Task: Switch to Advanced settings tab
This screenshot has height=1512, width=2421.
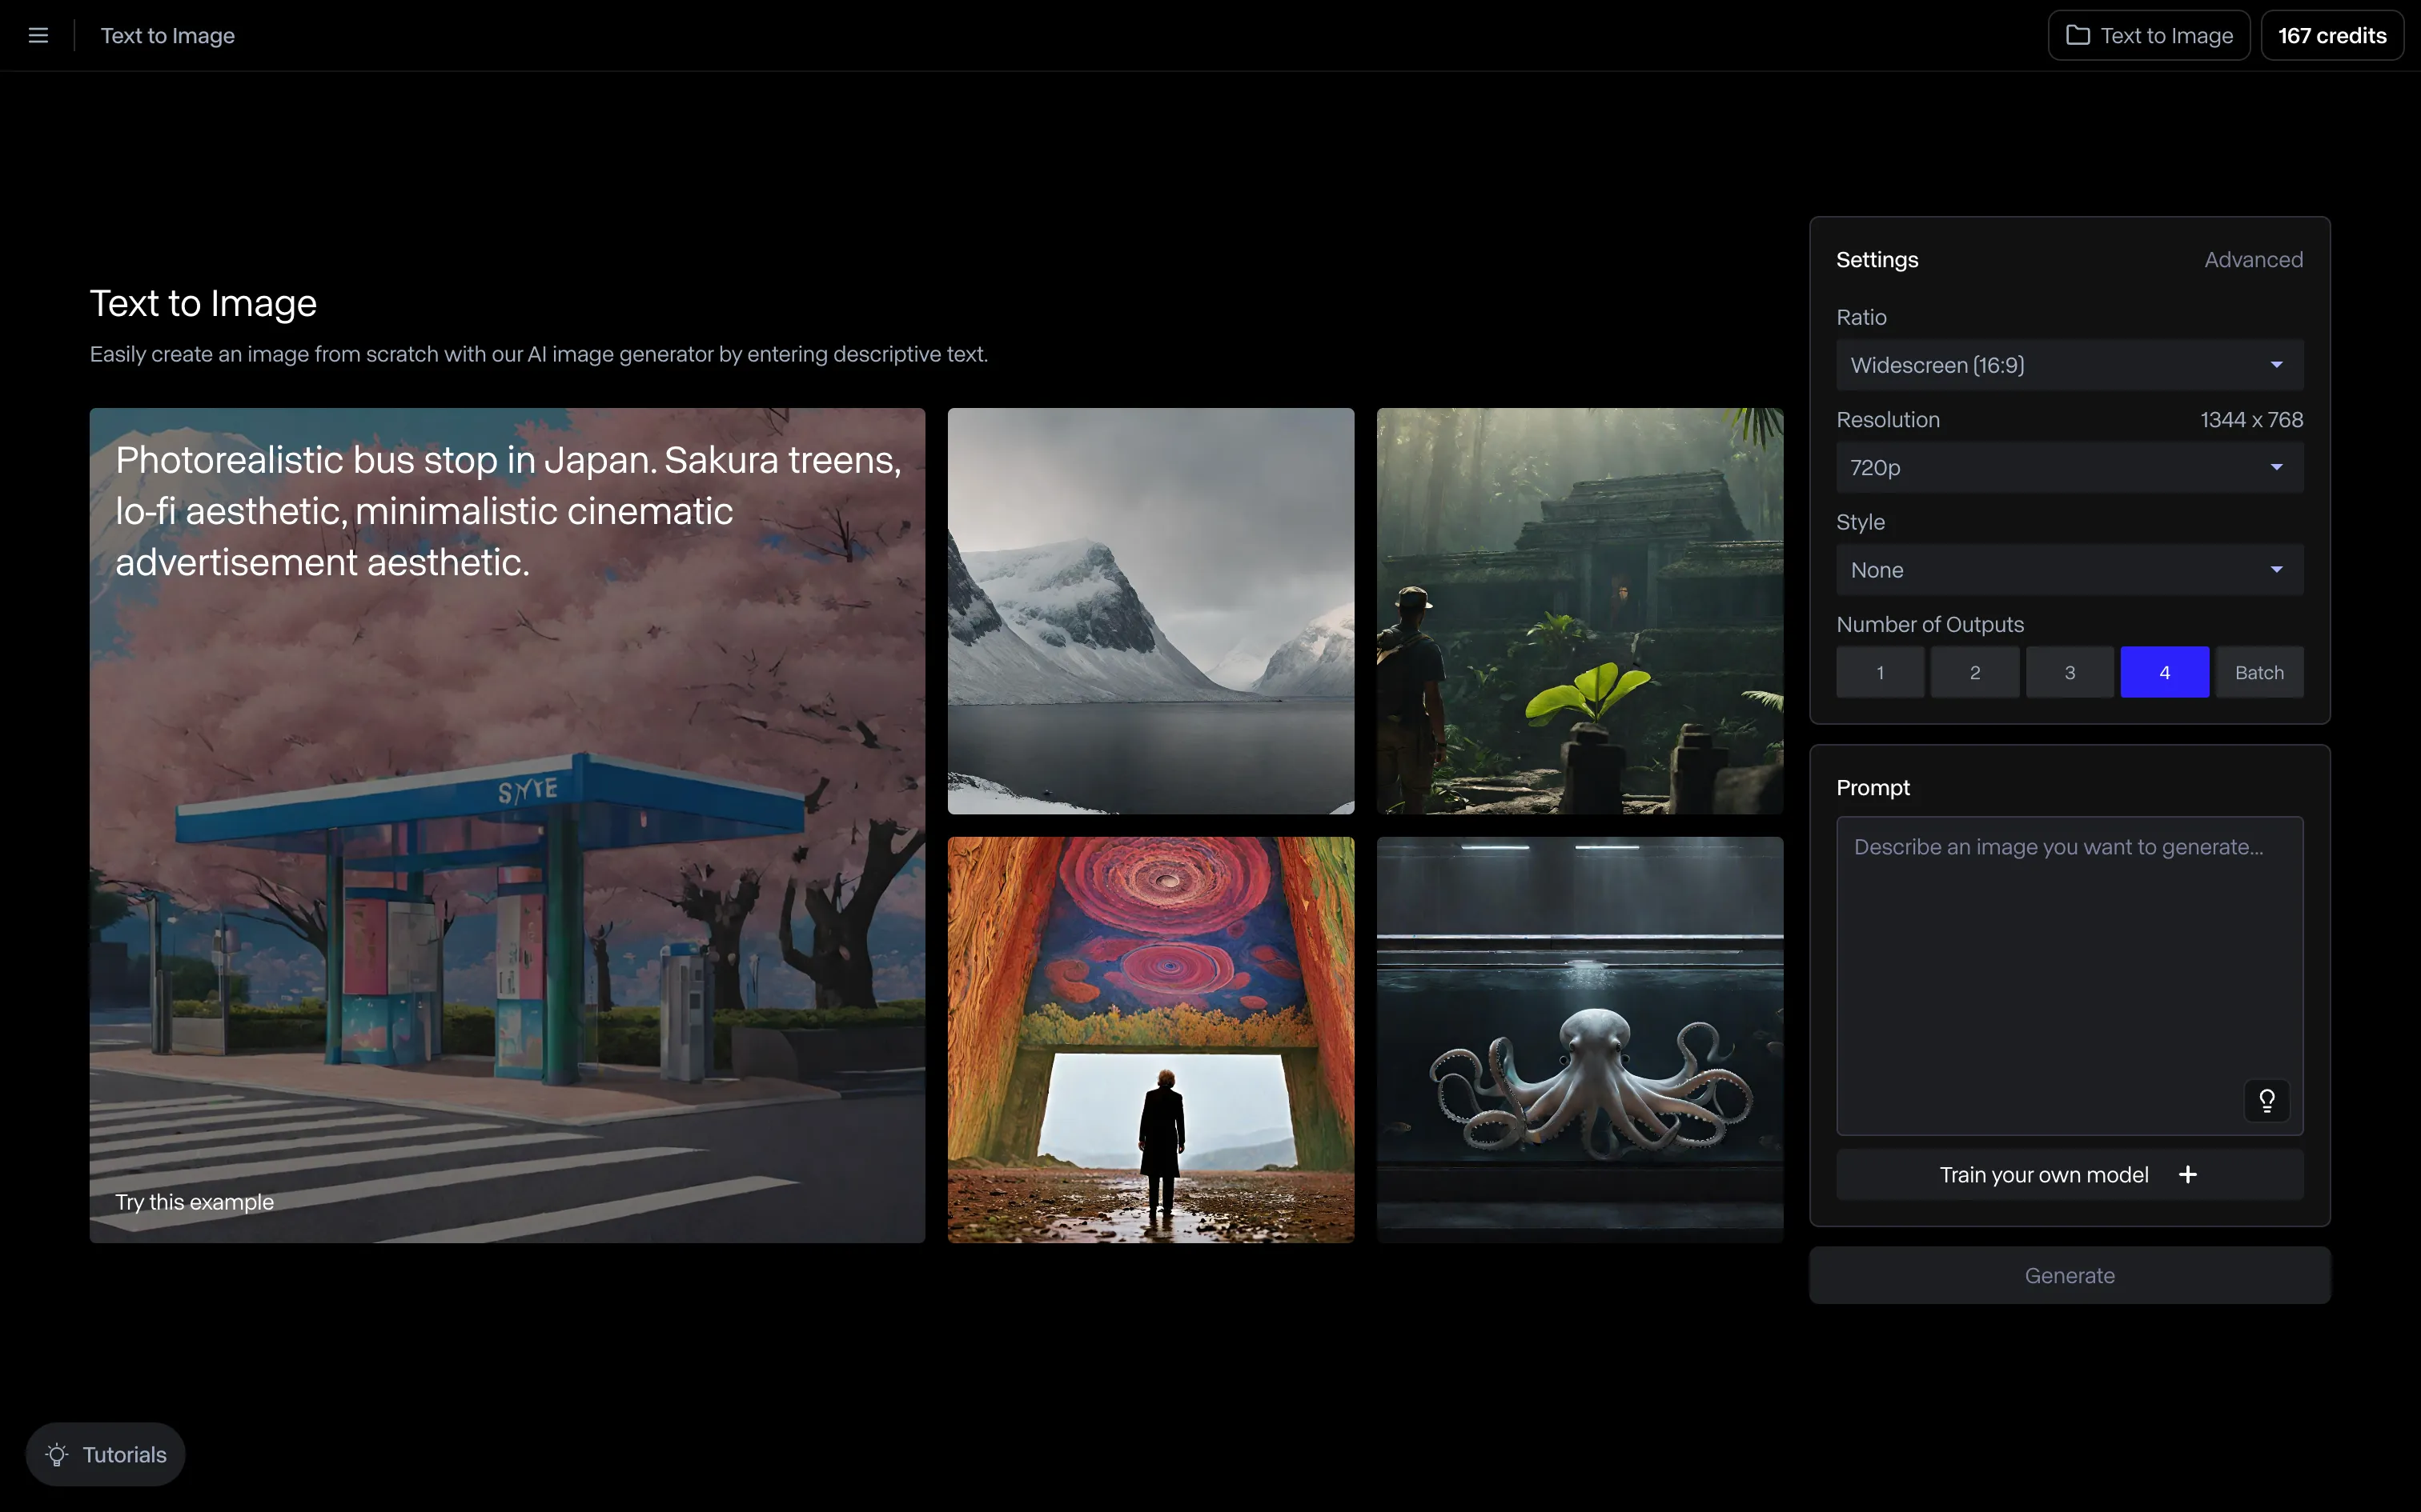Action: tap(2253, 260)
